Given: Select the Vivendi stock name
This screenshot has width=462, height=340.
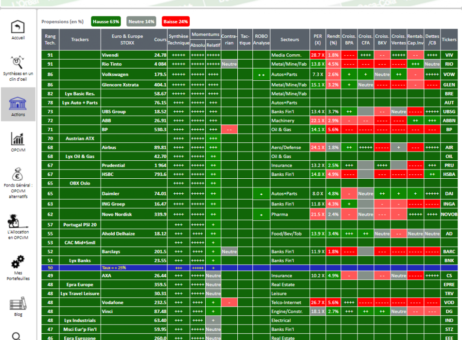Looking at the screenshot, I should (x=110, y=55).
